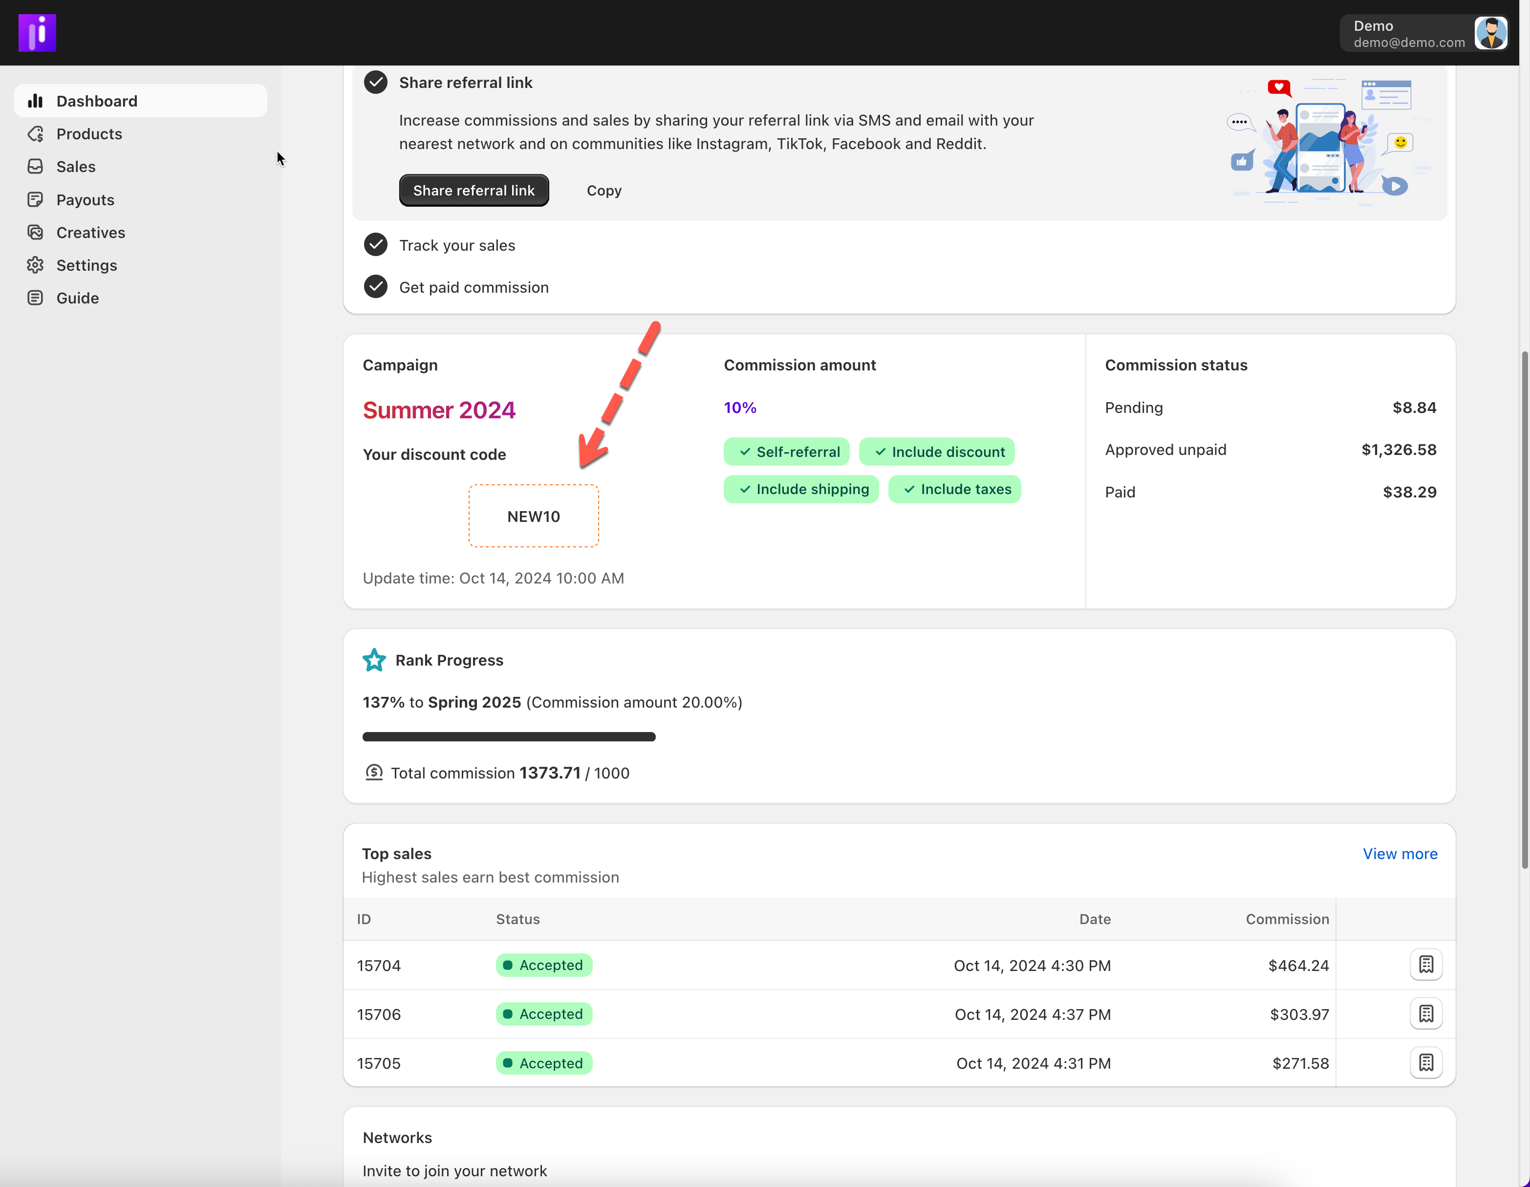Image resolution: width=1530 pixels, height=1187 pixels.
Task: Expand the Get paid commission step
Action: click(474, 287)
